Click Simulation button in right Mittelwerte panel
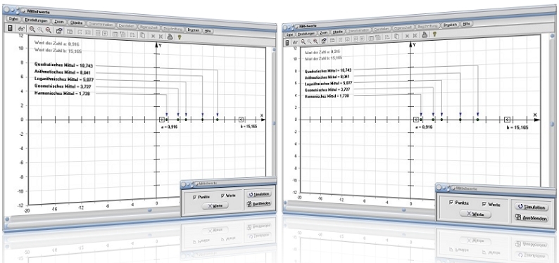Viewport: 559px width, 263px height. coord(532,207)
